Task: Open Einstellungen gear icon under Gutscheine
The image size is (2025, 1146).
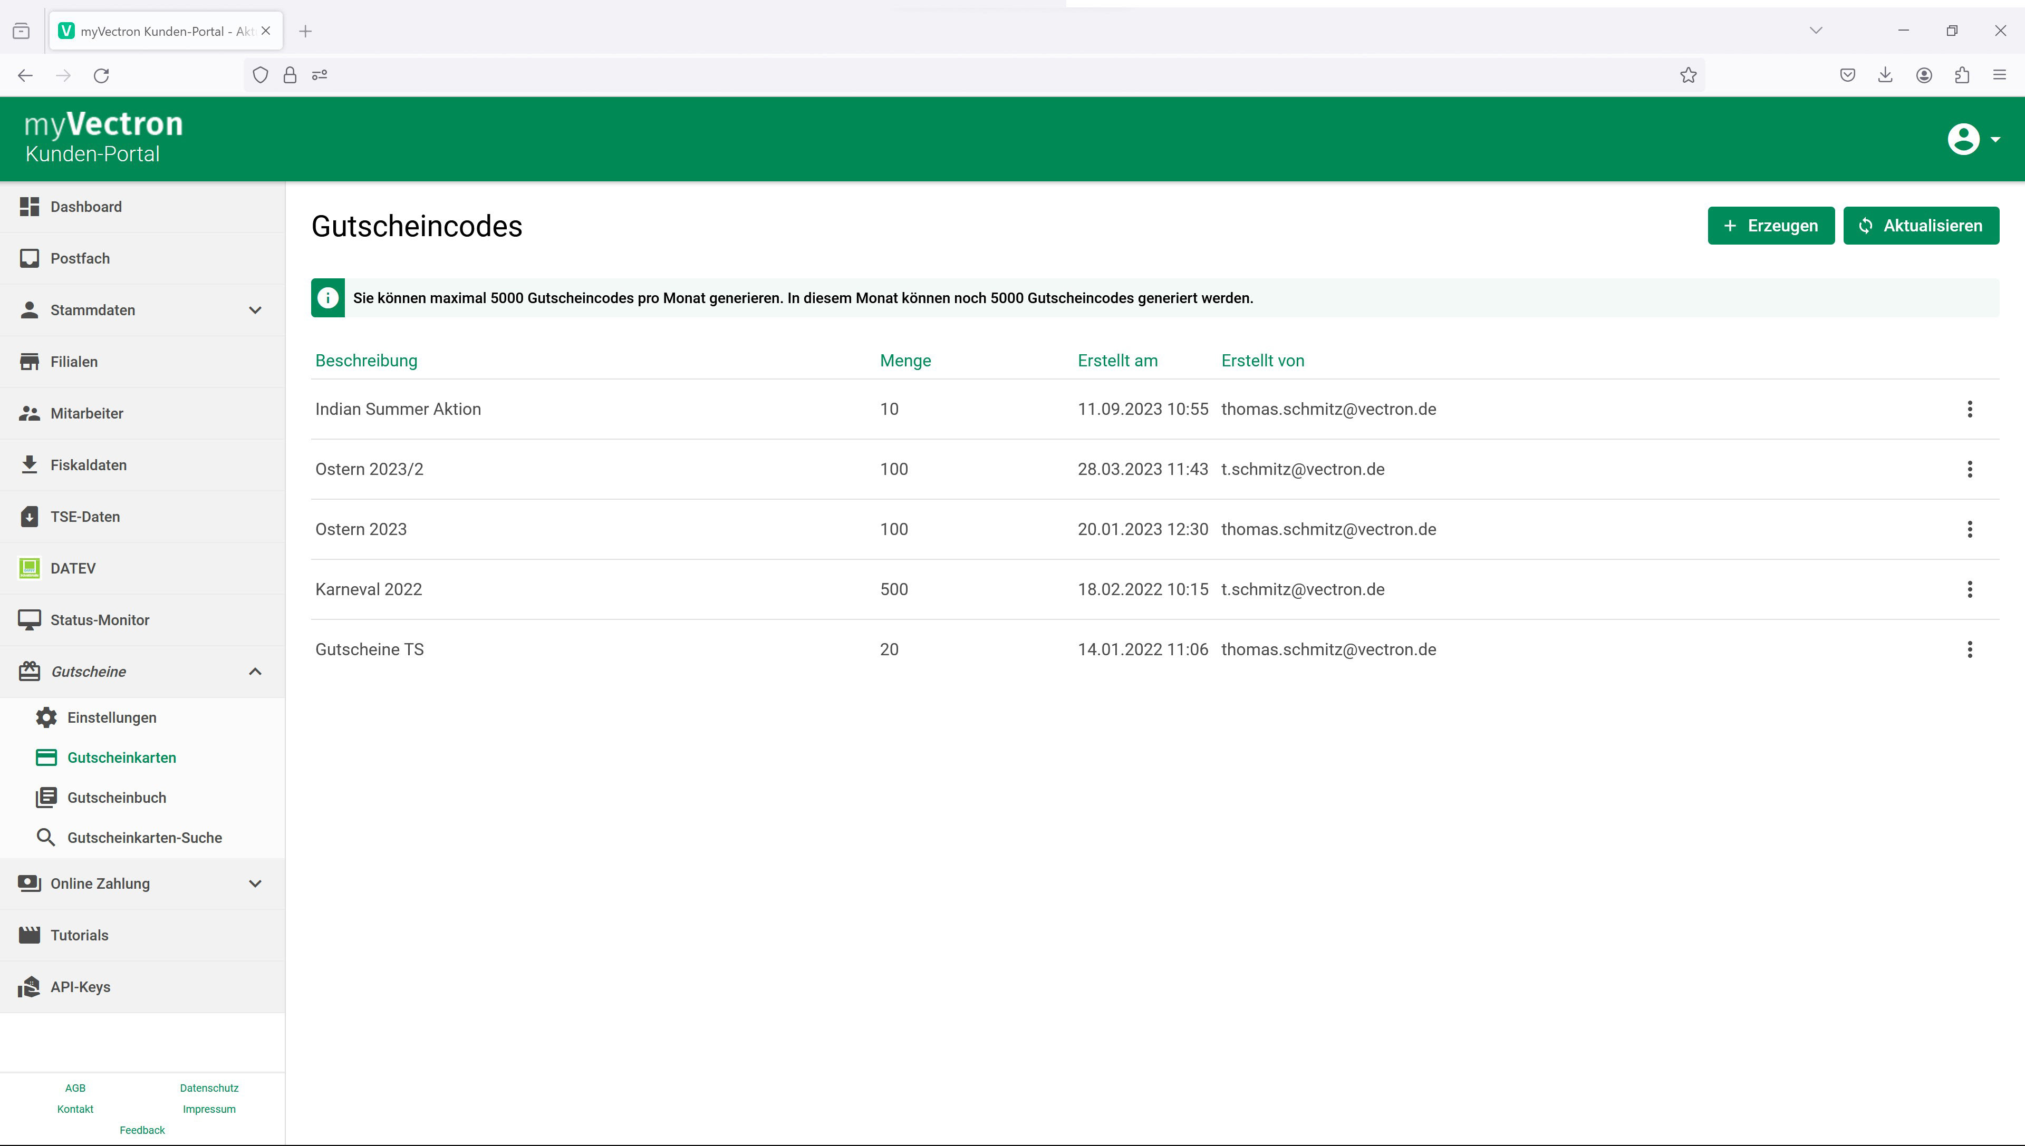Action: point(46,718)
